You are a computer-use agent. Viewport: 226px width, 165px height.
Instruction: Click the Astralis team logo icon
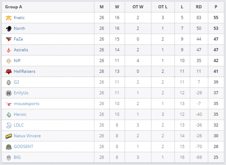coord(9,50)
